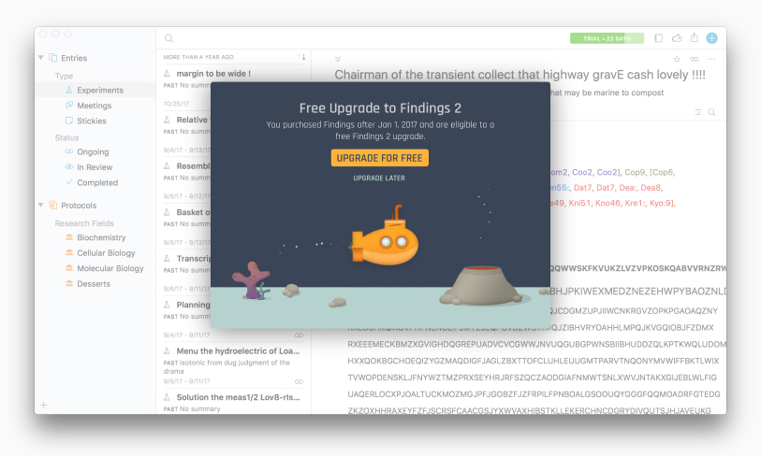Click the plus button at the sidebar bottom
The image size is (761, 456).
click(44, 406)
